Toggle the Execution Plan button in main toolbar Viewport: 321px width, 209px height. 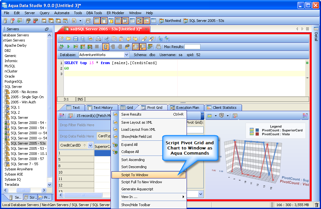[140, 21]
